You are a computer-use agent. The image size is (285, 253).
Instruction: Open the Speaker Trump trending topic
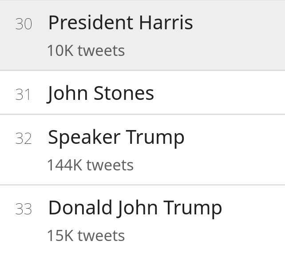tap(116, 138)
